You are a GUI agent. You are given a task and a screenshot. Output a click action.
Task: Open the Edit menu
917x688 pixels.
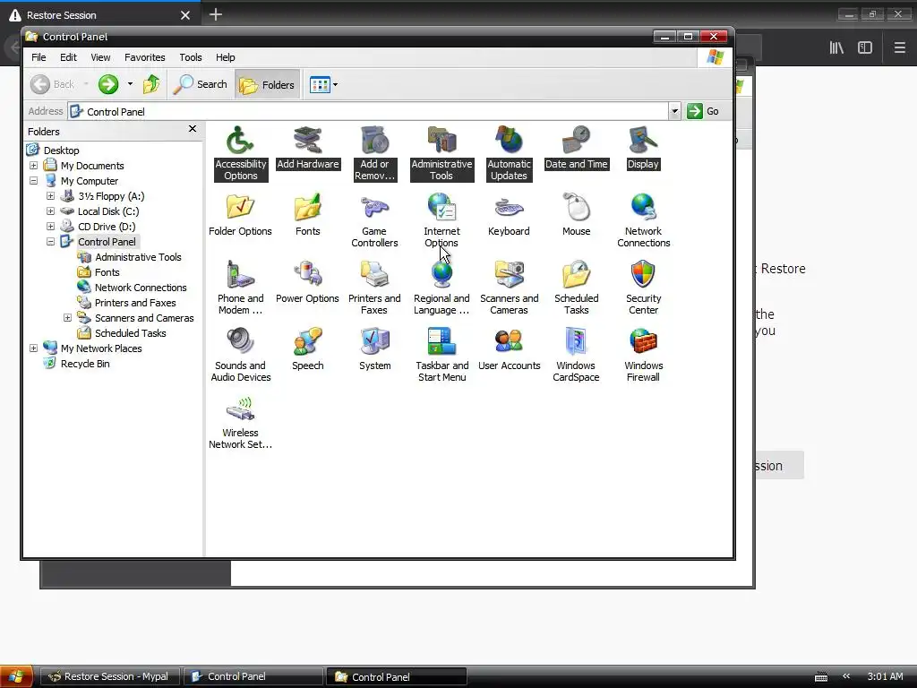[x=68, y=57]
